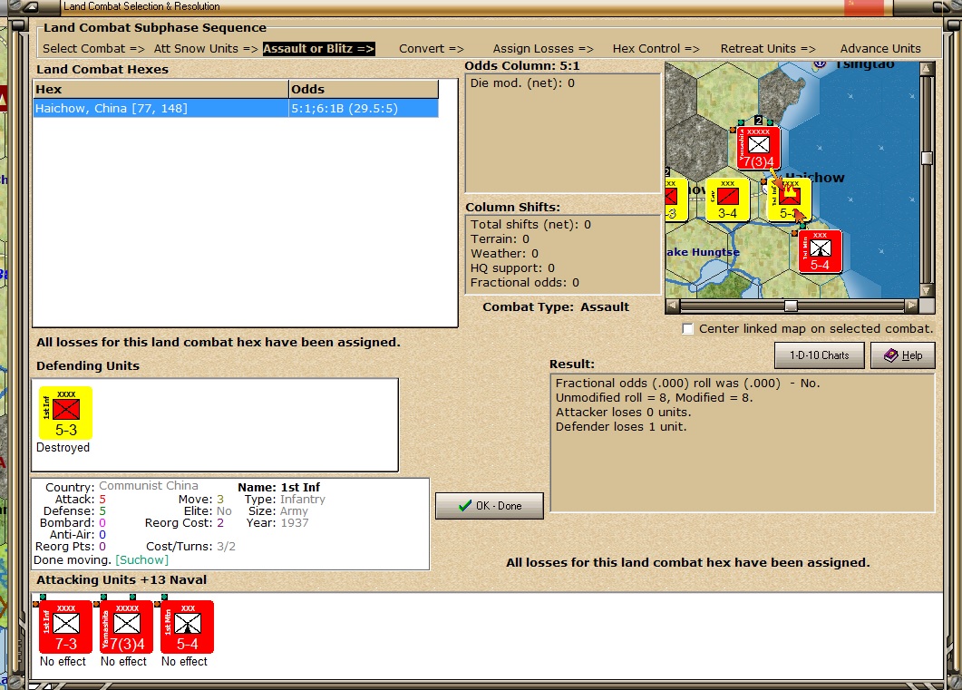Click the Odds column header

pyautogui.click(x=364, y=90)
